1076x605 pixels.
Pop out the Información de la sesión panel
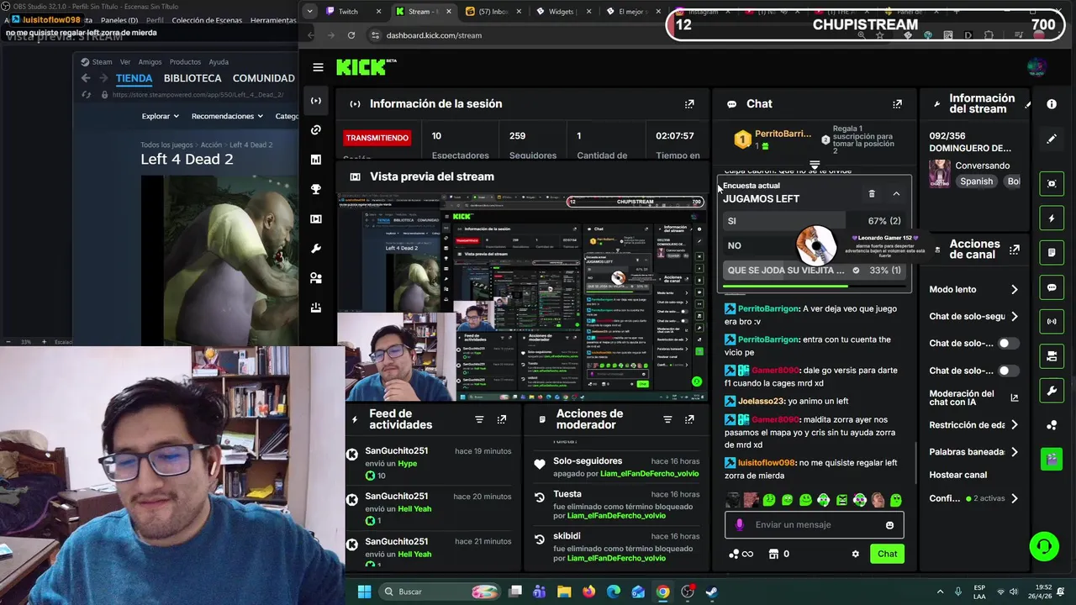689,104
